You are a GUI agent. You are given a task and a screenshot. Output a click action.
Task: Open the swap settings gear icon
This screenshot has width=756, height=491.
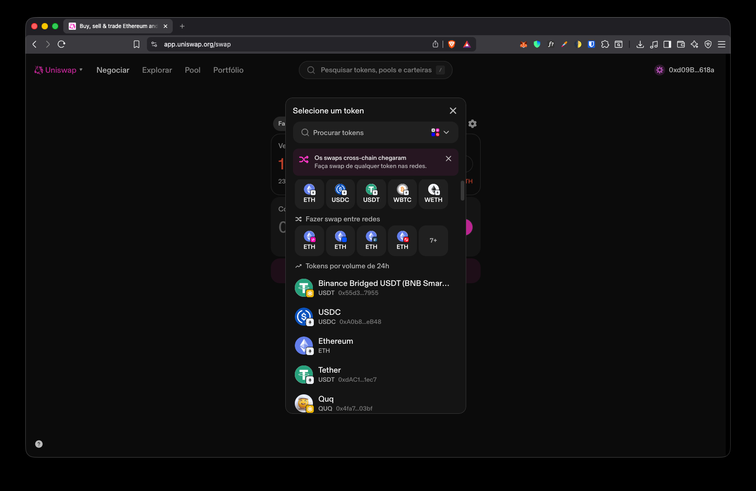click(472, 124)
